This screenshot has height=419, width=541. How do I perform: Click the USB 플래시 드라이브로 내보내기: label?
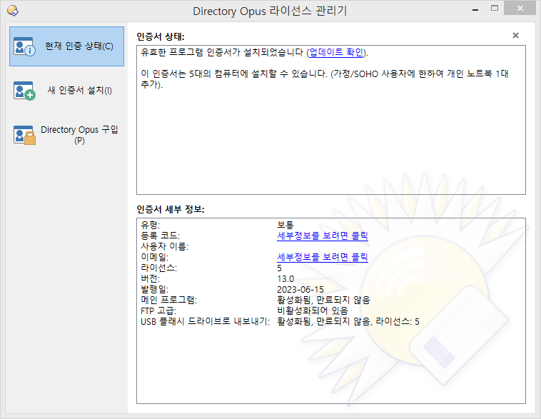pos(205,322)
